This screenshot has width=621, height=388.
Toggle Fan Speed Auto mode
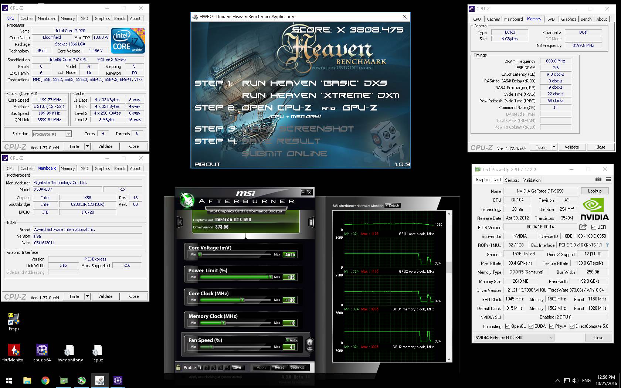pyautogui.click(x=292, y=340)
